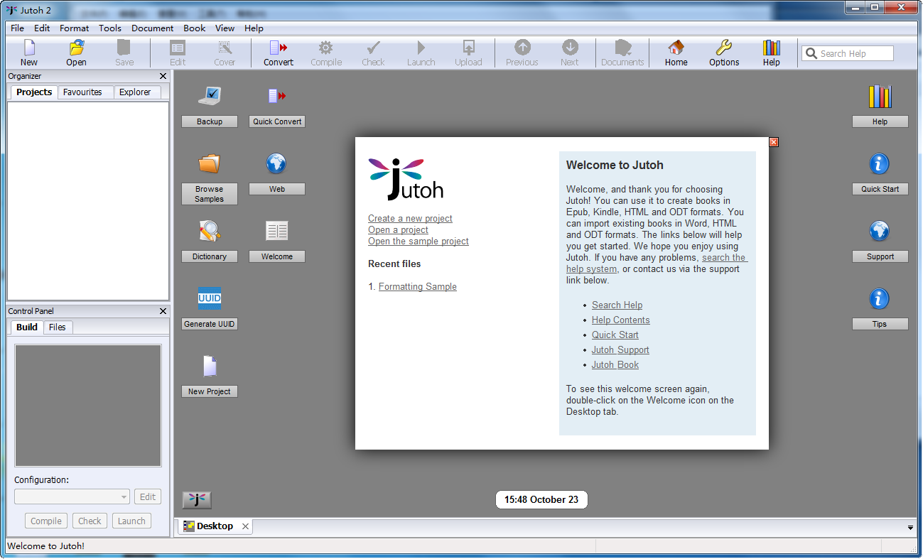Open the Tools menu
This screenshot has height=559, width=923.
(x=110, y=28)
